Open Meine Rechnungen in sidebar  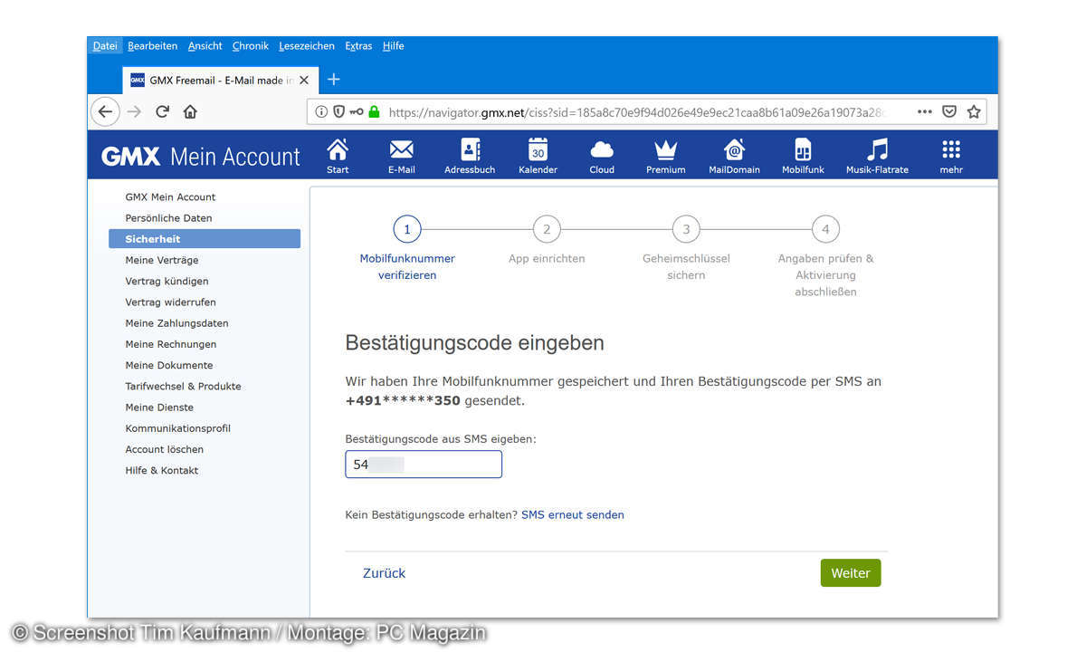click(171, 344)
